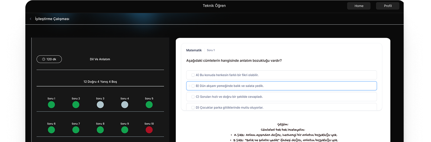Mark option C checkbox as answer
Image resolution: width=431 pixels, height=142 pixels.
(193, 97)
